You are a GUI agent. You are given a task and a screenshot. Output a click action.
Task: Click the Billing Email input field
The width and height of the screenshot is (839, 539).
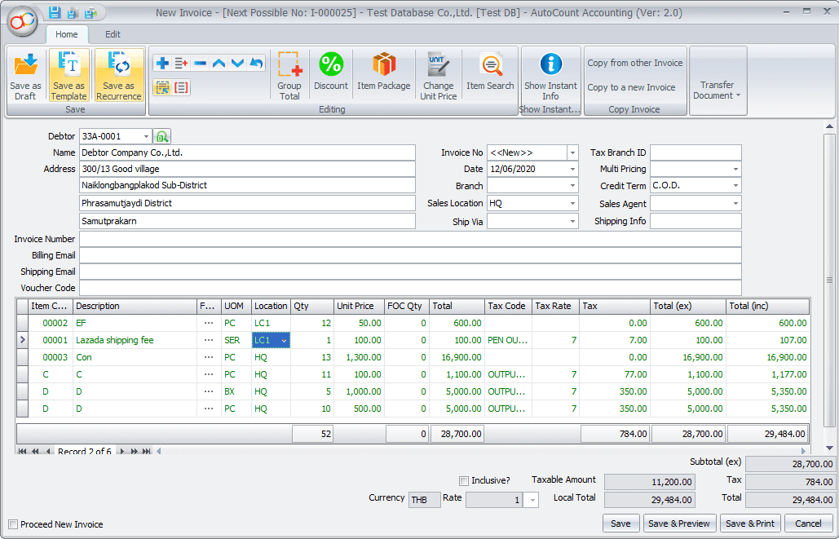click(x=409, y=255)
